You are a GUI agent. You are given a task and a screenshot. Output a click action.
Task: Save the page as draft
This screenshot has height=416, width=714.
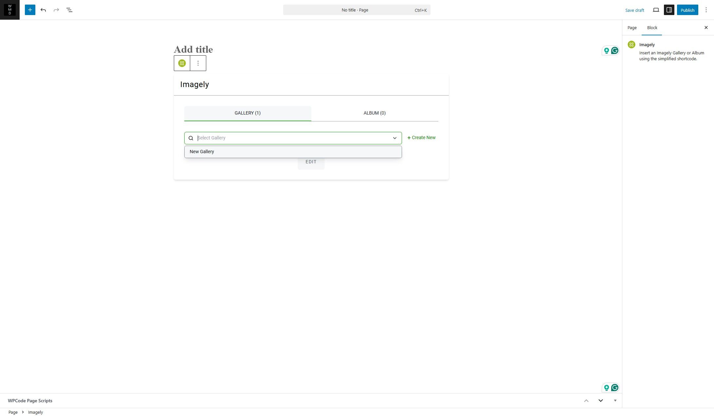point(634,10)
